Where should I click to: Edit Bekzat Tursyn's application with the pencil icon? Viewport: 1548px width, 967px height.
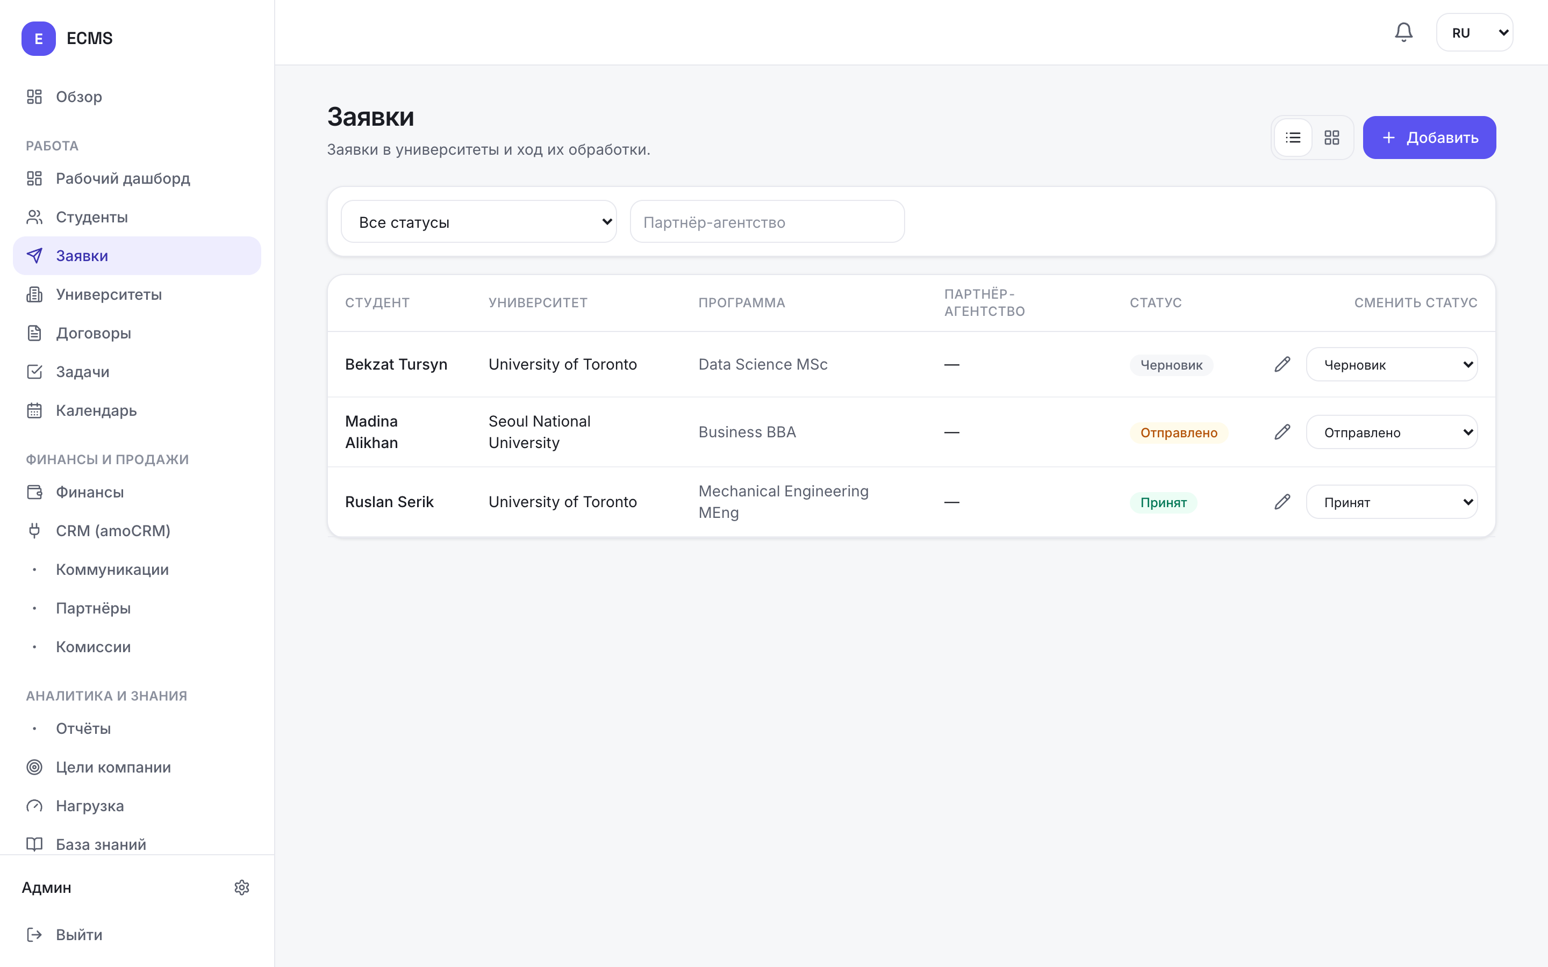tap(1282, 365)
